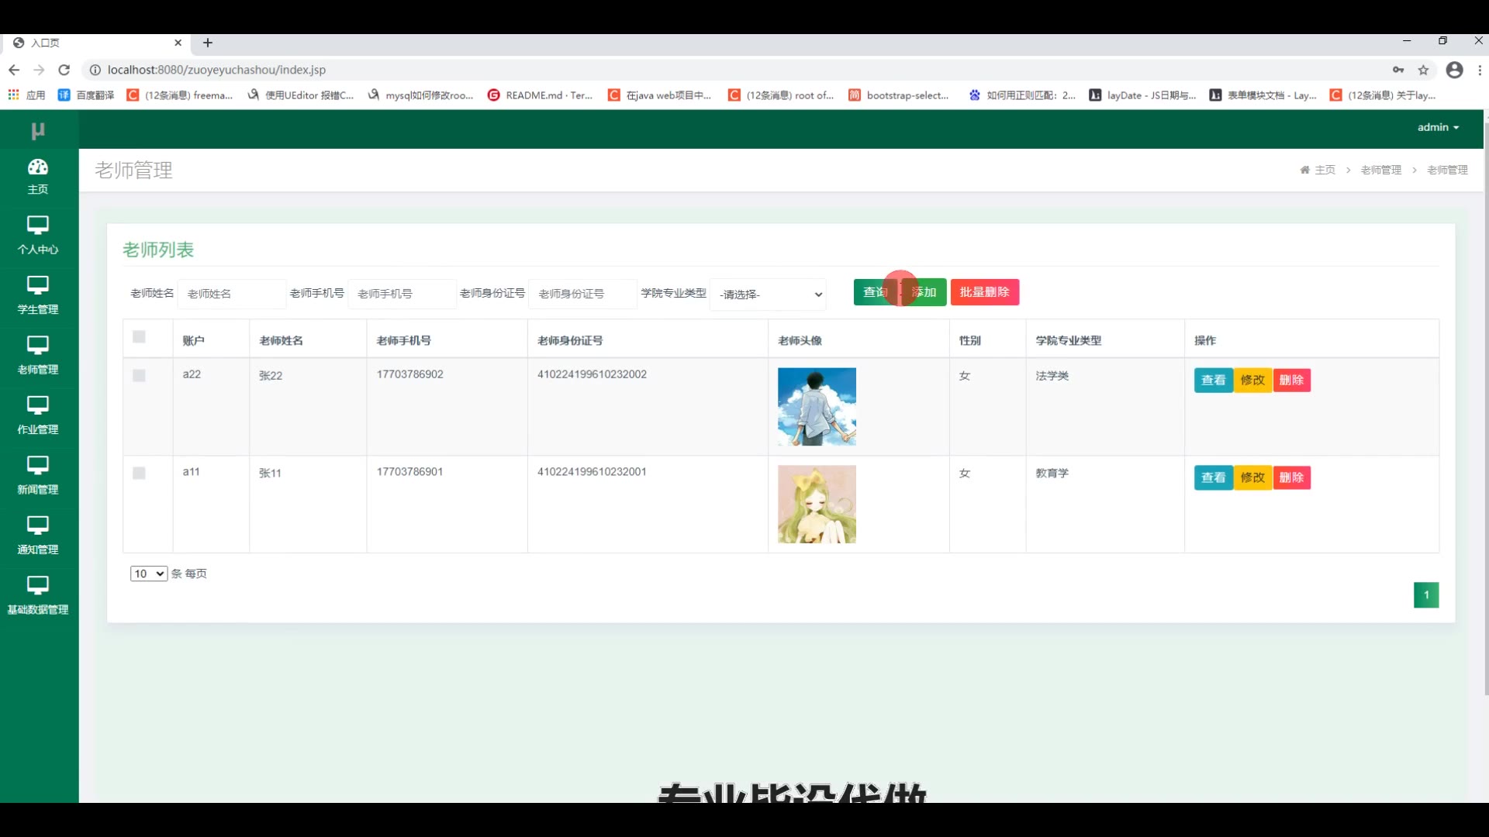Go to 学生管理 in the sidebar

click(x=37, y=295)
